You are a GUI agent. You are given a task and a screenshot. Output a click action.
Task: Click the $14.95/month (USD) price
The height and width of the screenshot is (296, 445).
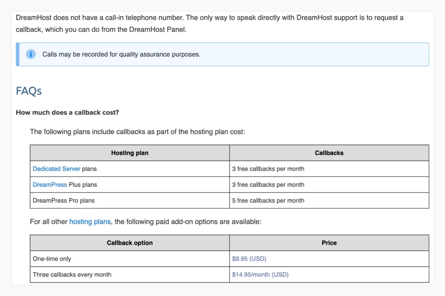click(260, 274)
